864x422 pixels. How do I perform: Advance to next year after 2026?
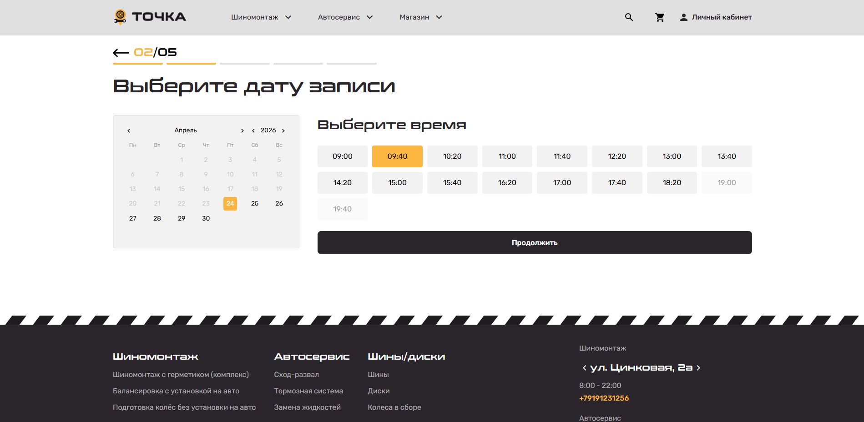coord(283,131)
